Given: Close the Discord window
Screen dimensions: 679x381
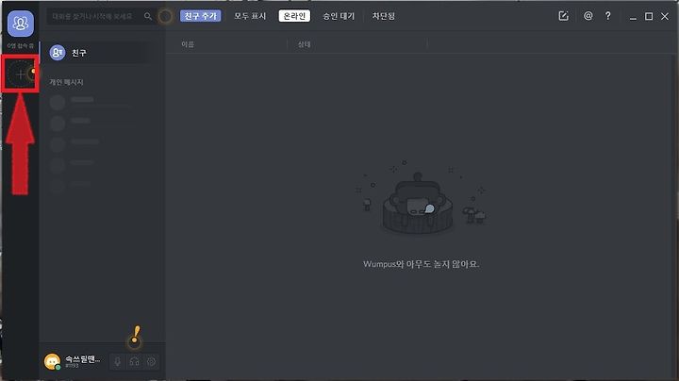Looking at the screenshot, I should [665, 16].
